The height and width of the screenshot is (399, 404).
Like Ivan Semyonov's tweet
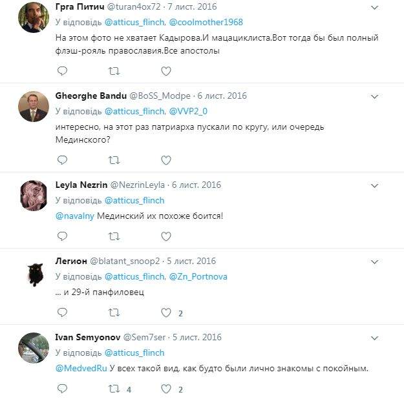[x=166, y=389]
